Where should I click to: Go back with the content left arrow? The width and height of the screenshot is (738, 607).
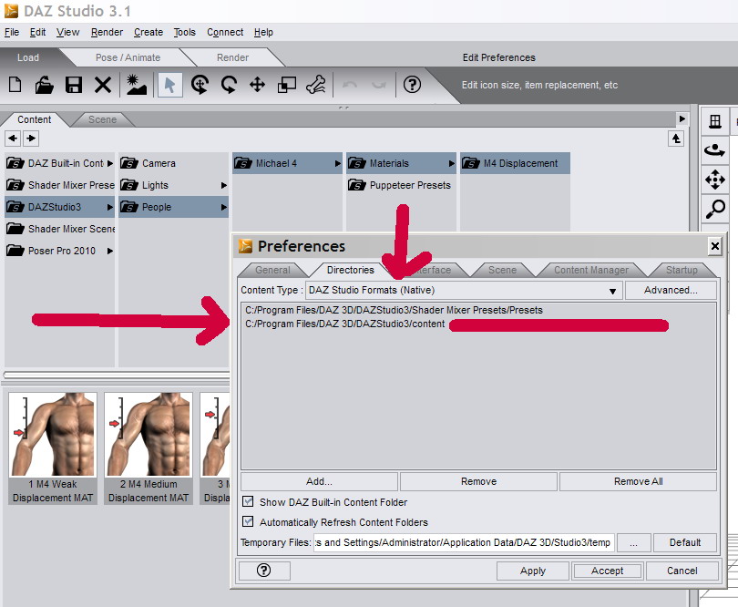(x=13, y=139)
